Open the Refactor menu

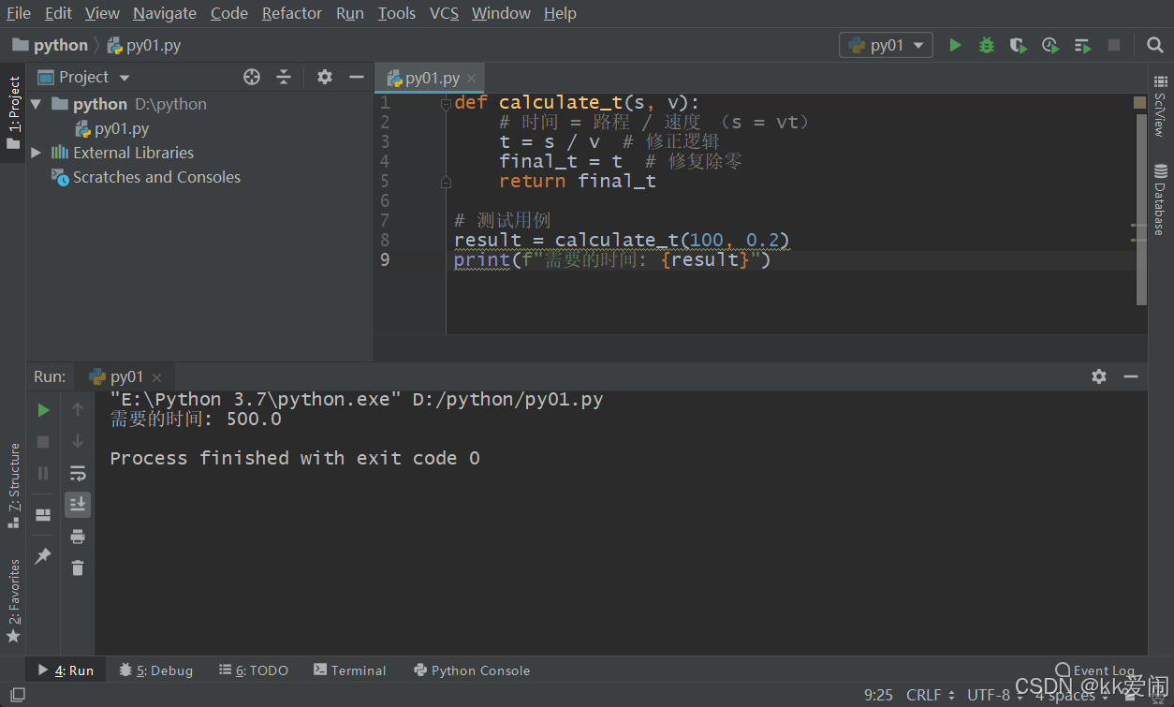click(291, 13)
